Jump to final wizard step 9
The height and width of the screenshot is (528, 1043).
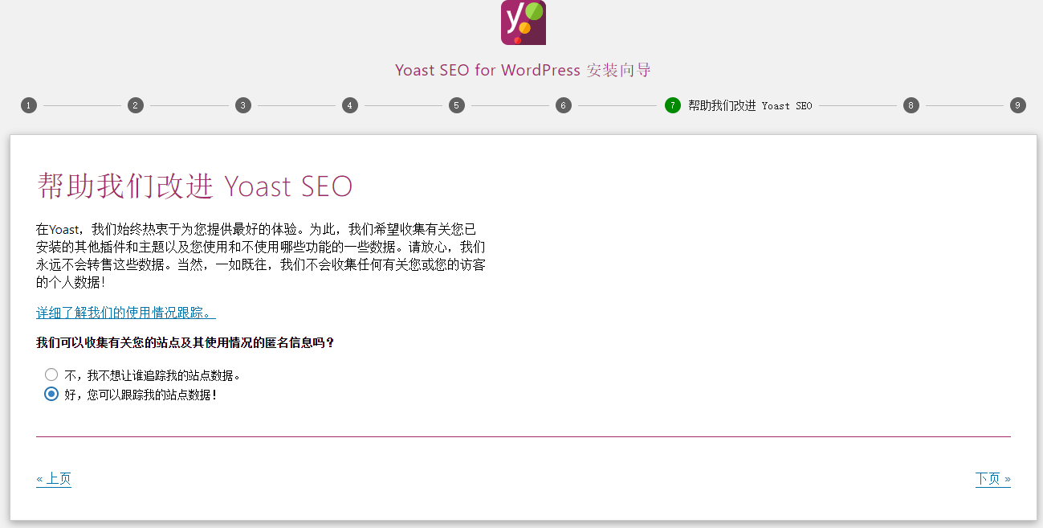coord(1018,105)
